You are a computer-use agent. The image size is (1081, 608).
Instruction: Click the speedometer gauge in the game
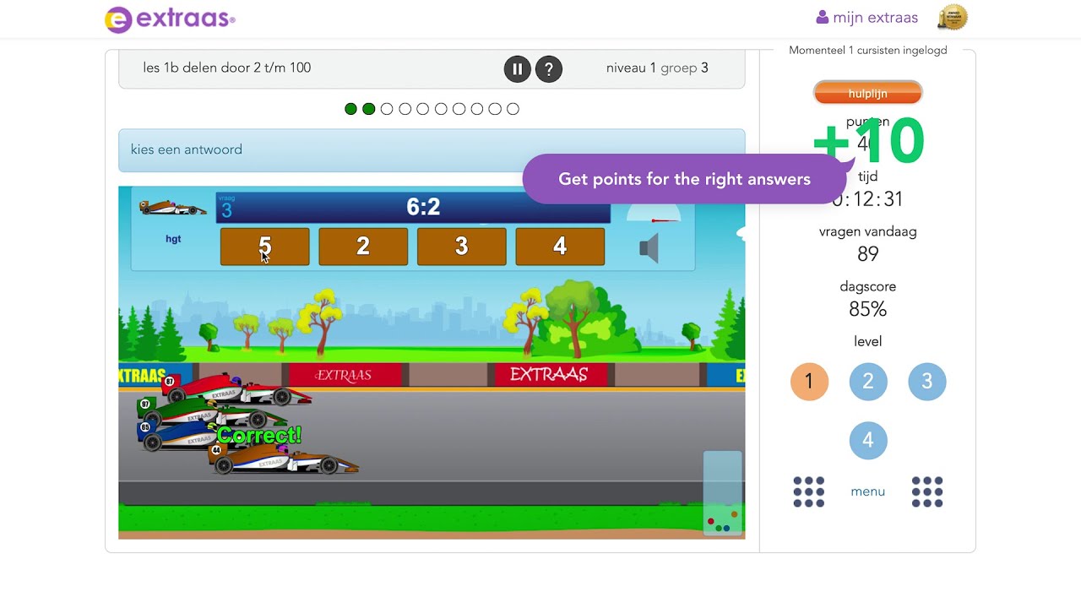click(x=655, y=213)
